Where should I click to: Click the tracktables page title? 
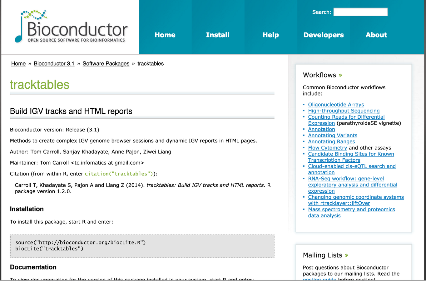point(40,85)
